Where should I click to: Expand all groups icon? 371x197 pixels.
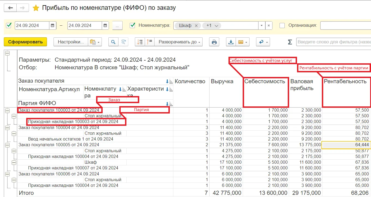pos(150,42)
